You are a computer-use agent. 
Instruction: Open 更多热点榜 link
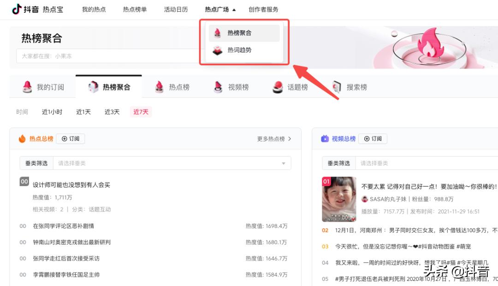pos(273,139)
